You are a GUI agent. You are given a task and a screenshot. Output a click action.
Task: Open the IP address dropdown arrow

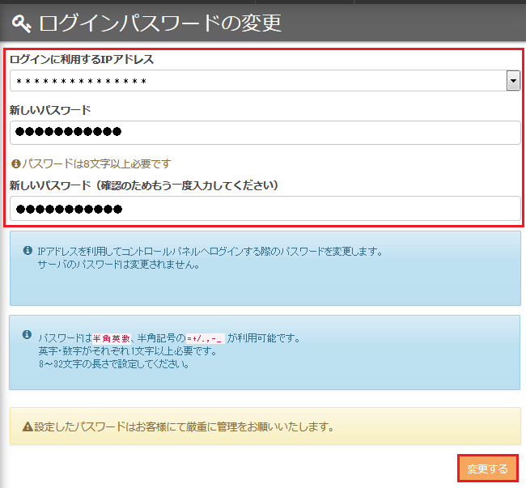pyautogui.click(x=512, y=81)
